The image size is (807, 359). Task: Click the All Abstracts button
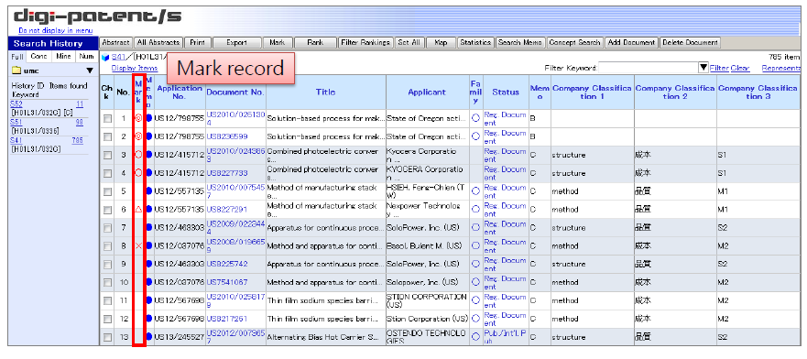pyautogui.click(x=158, y=43)
